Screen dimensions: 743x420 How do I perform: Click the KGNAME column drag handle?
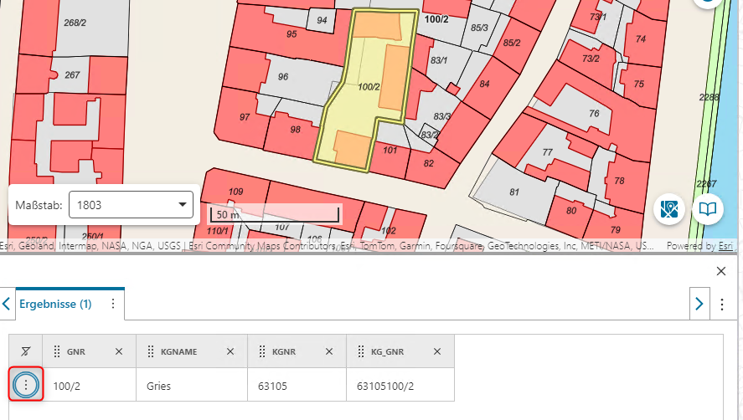coord(151,352)
